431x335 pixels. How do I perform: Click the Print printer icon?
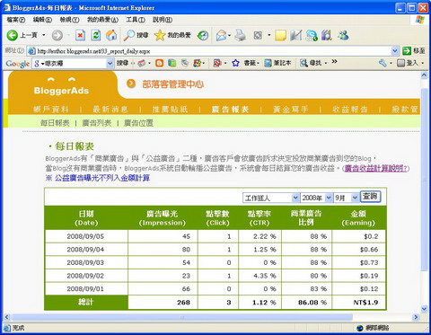240,35
